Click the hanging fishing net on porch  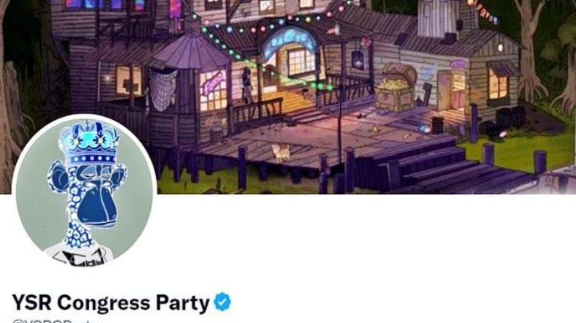[x=163, y=90]
